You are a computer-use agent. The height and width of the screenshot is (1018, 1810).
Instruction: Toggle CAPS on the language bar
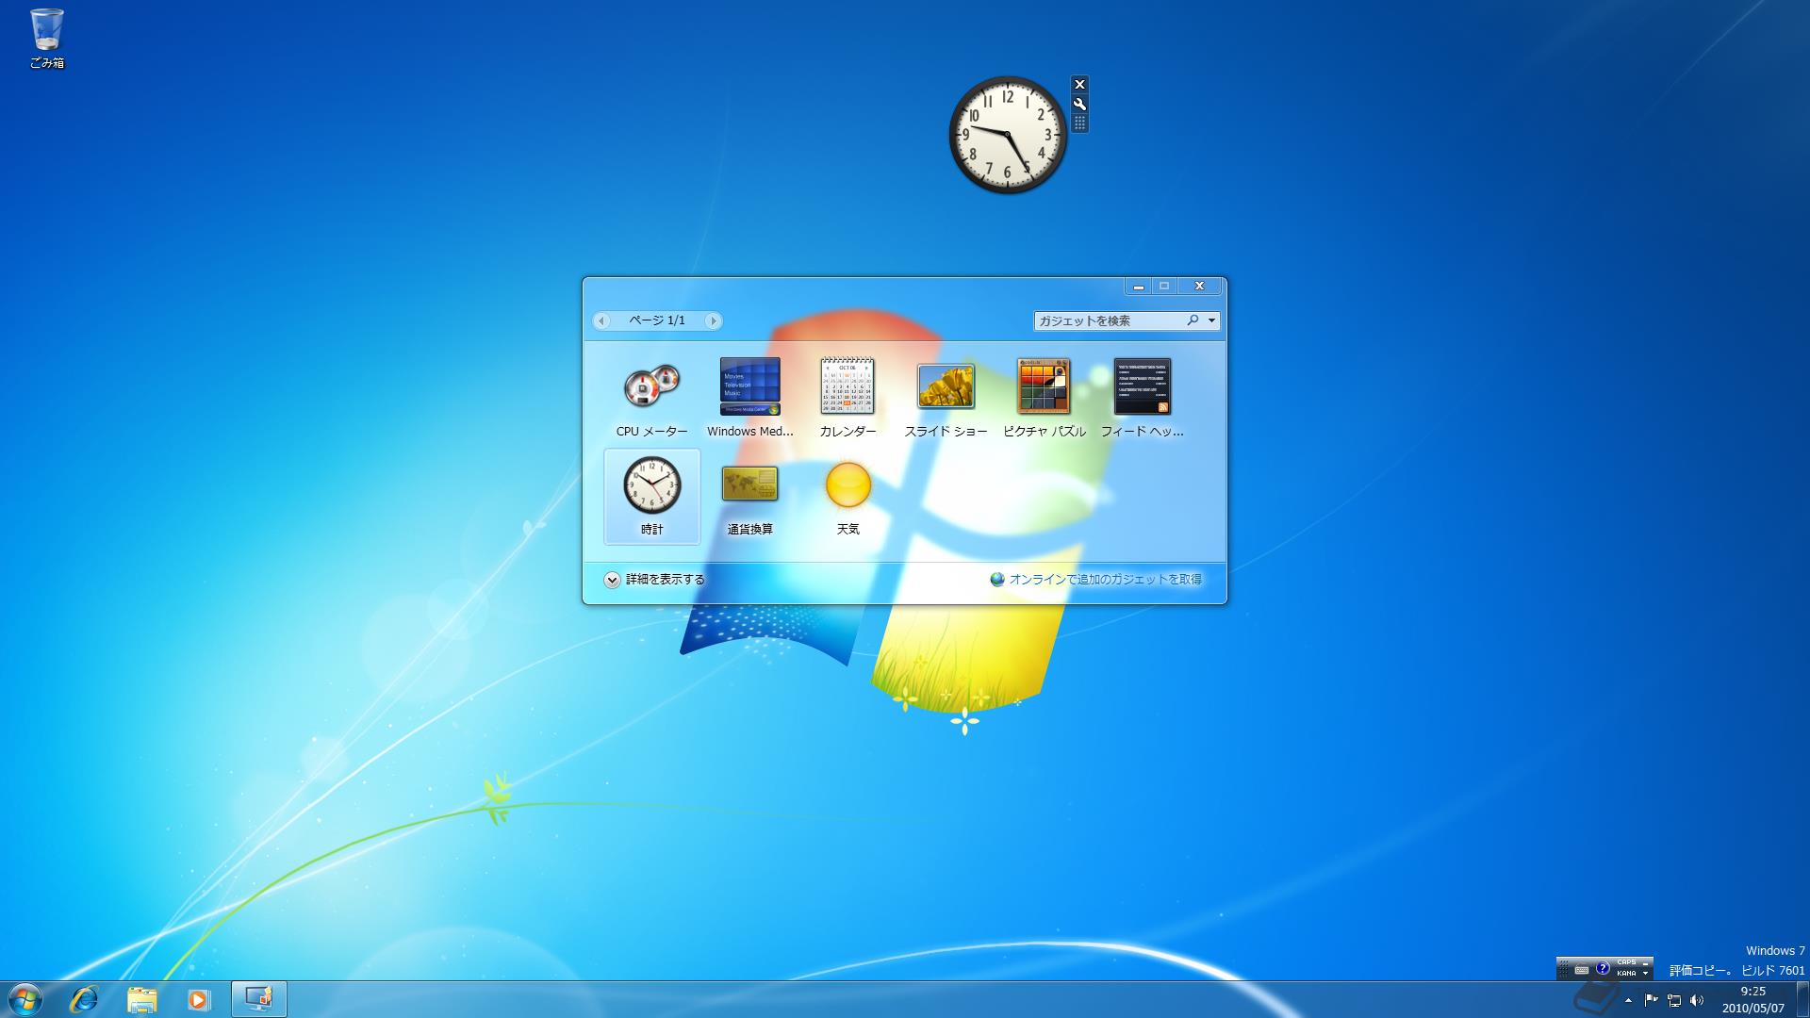click(x=1626, y=963)
